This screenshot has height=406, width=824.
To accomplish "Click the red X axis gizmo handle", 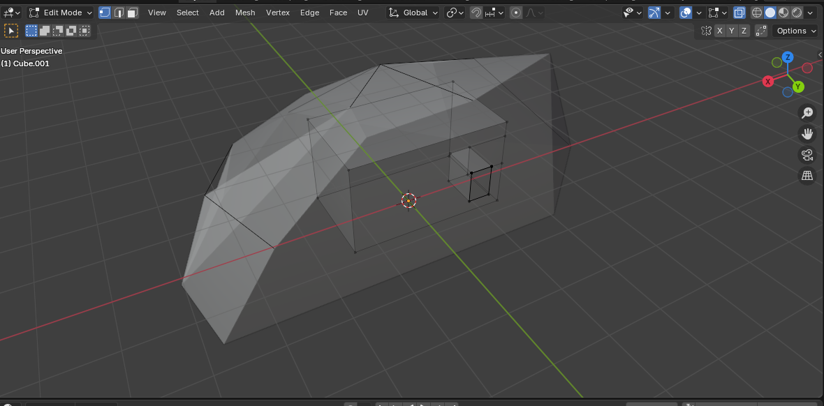I will coord(768,82).
